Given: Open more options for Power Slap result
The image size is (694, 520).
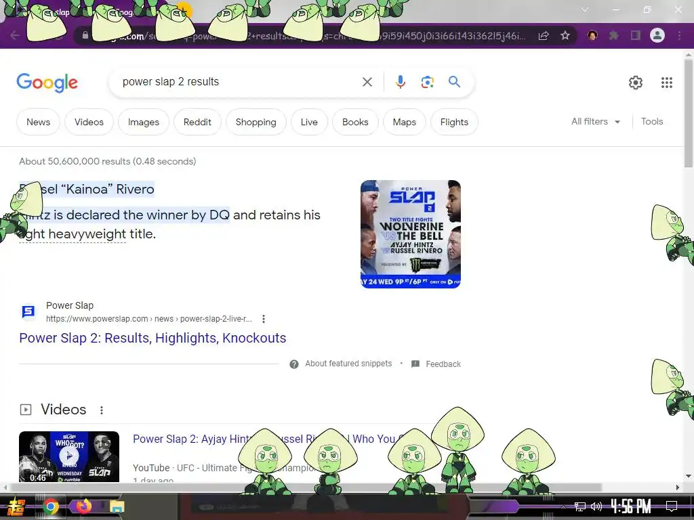Looking at the screenshot, I should coord(264,319).
